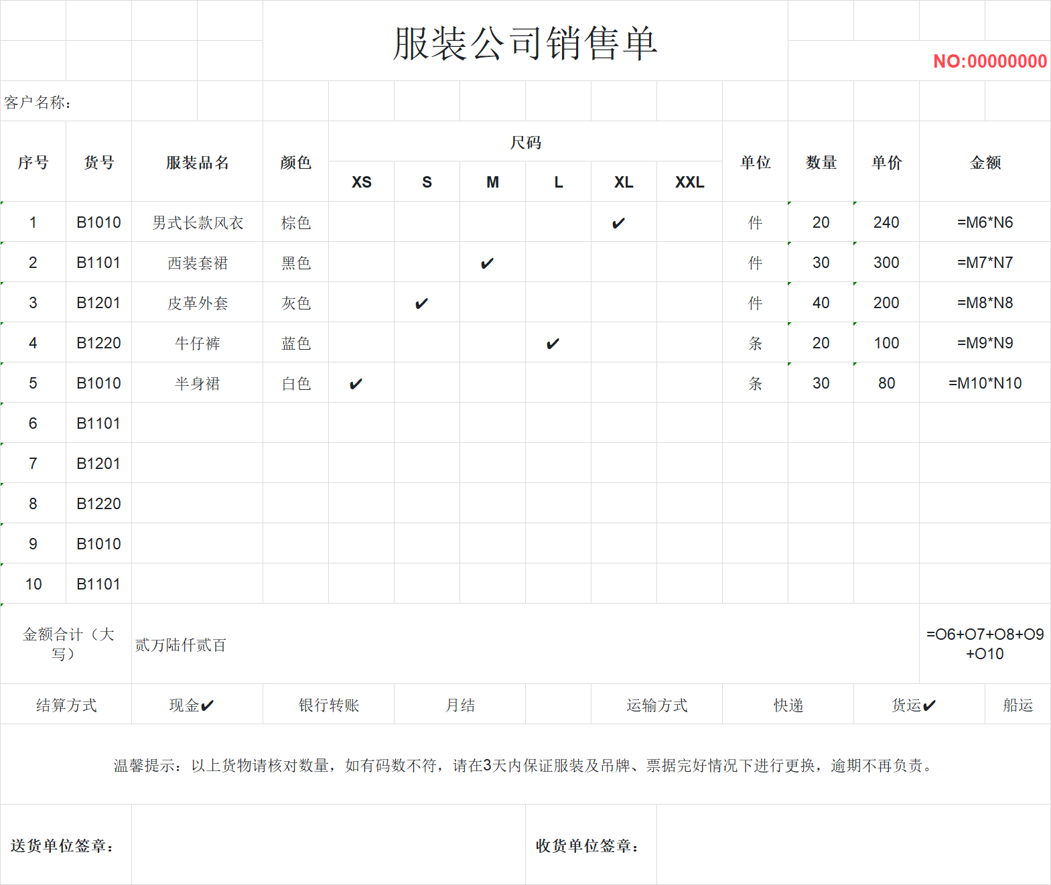
Task: Select the total sum formula =O6+O7+O8+O9+O10
Action: point(985,644)
